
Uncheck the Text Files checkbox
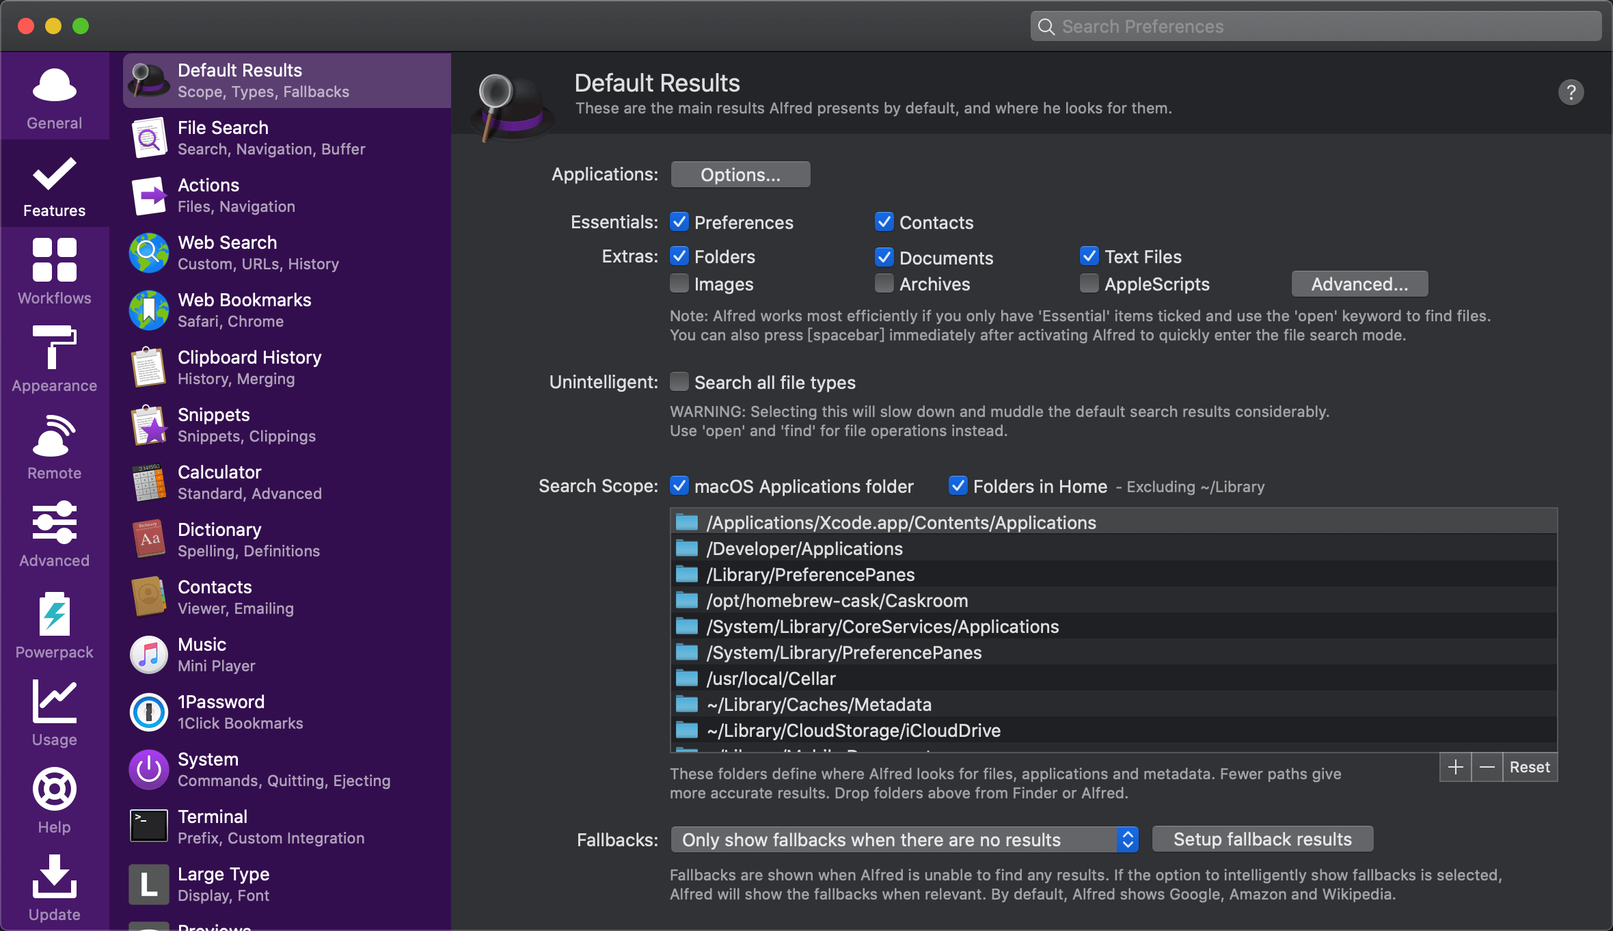(1089, 256)
